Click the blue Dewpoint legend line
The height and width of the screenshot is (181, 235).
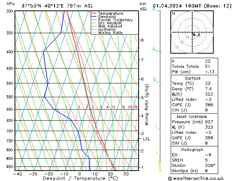[94, 16]
